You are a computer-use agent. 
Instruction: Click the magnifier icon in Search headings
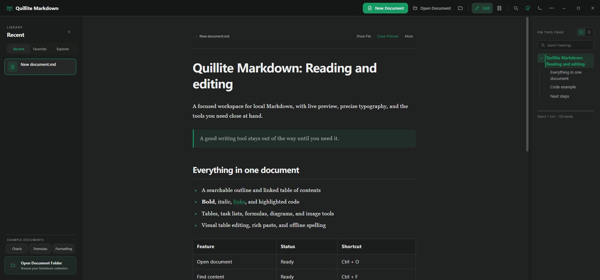[x=543, y=45]
